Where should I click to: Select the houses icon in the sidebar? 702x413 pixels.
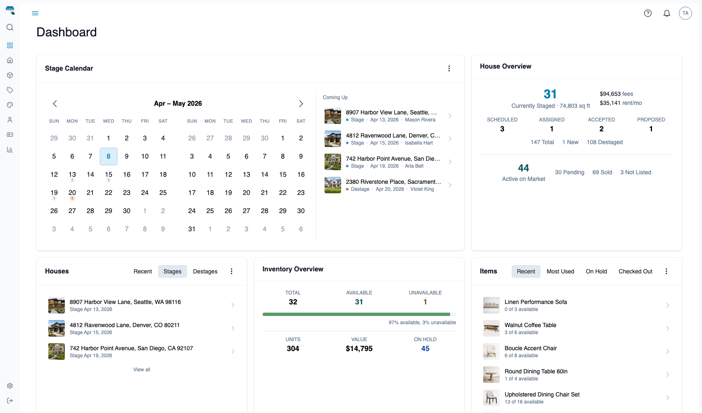[10, 60]
